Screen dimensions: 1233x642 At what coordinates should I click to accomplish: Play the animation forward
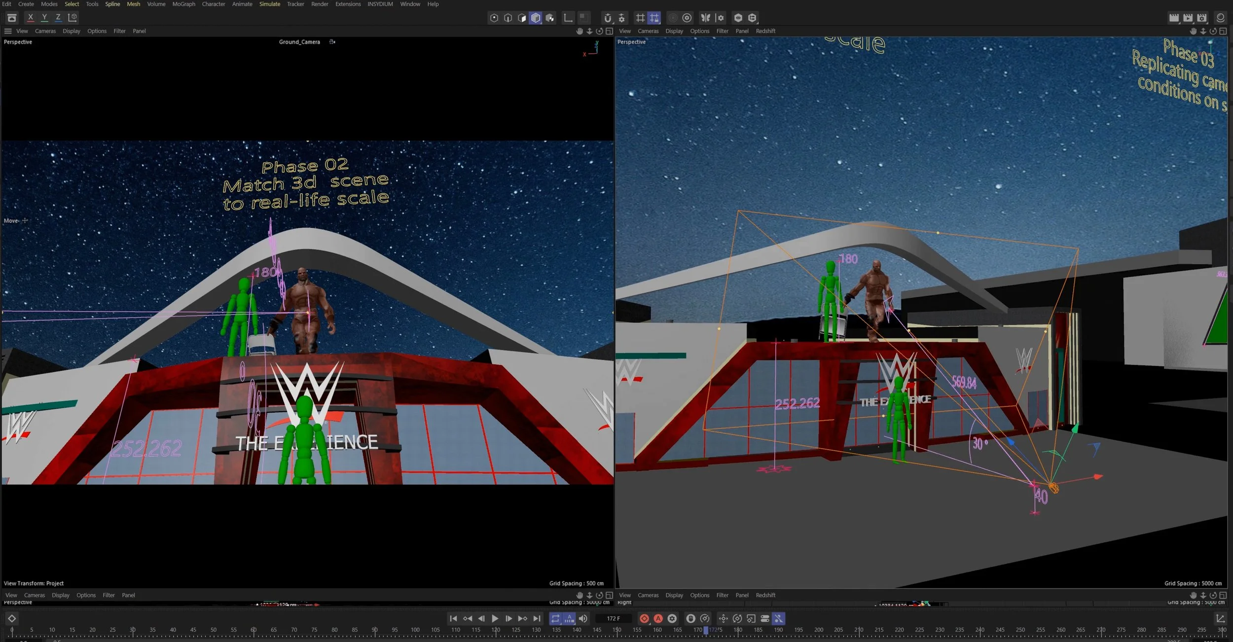[x=495, y=618]
